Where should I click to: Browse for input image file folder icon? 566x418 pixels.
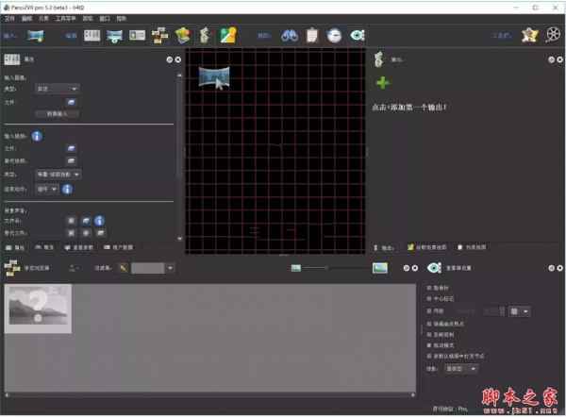[72, 103]
